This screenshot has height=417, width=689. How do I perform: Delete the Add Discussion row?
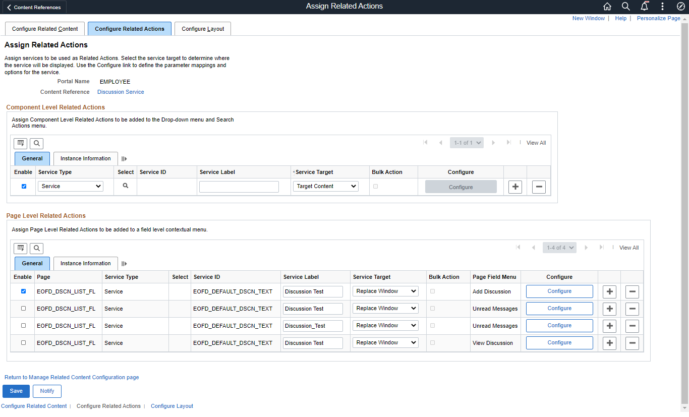coord(632,291)
